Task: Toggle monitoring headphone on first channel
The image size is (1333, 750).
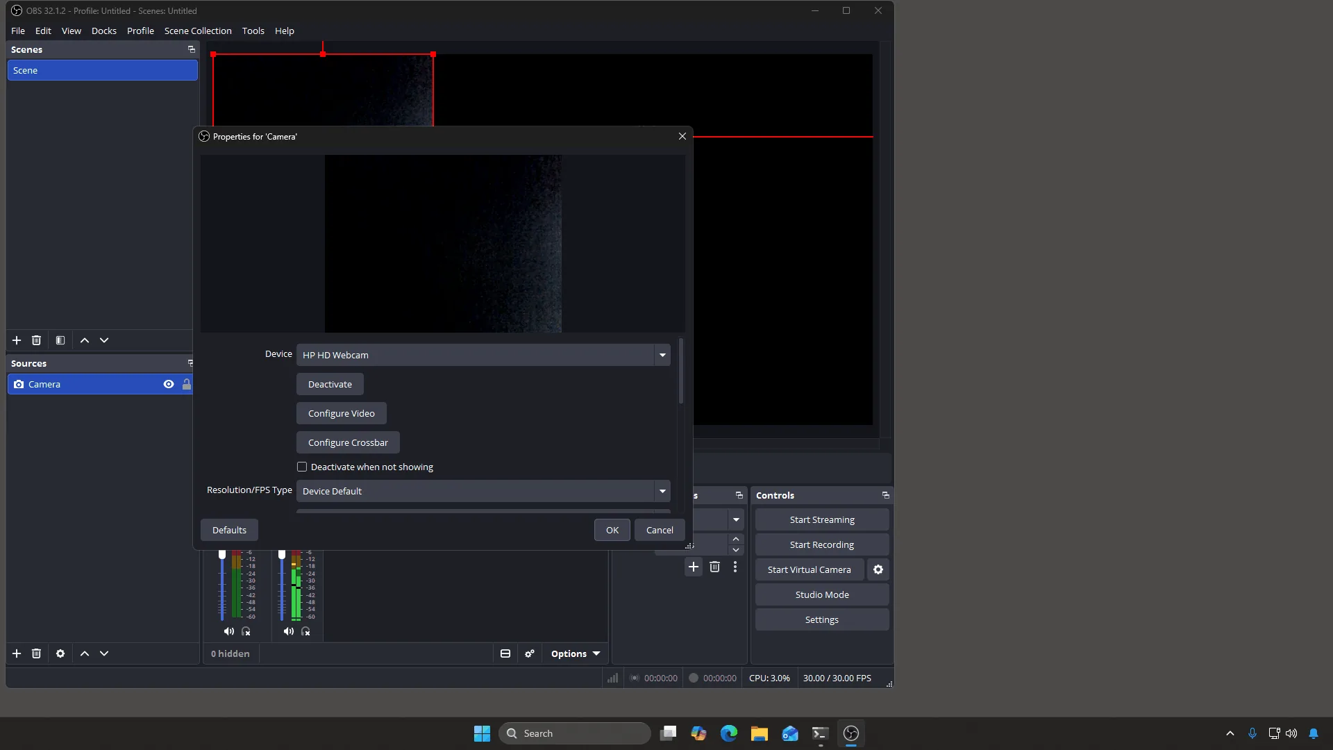Action: tap(246, 631)
